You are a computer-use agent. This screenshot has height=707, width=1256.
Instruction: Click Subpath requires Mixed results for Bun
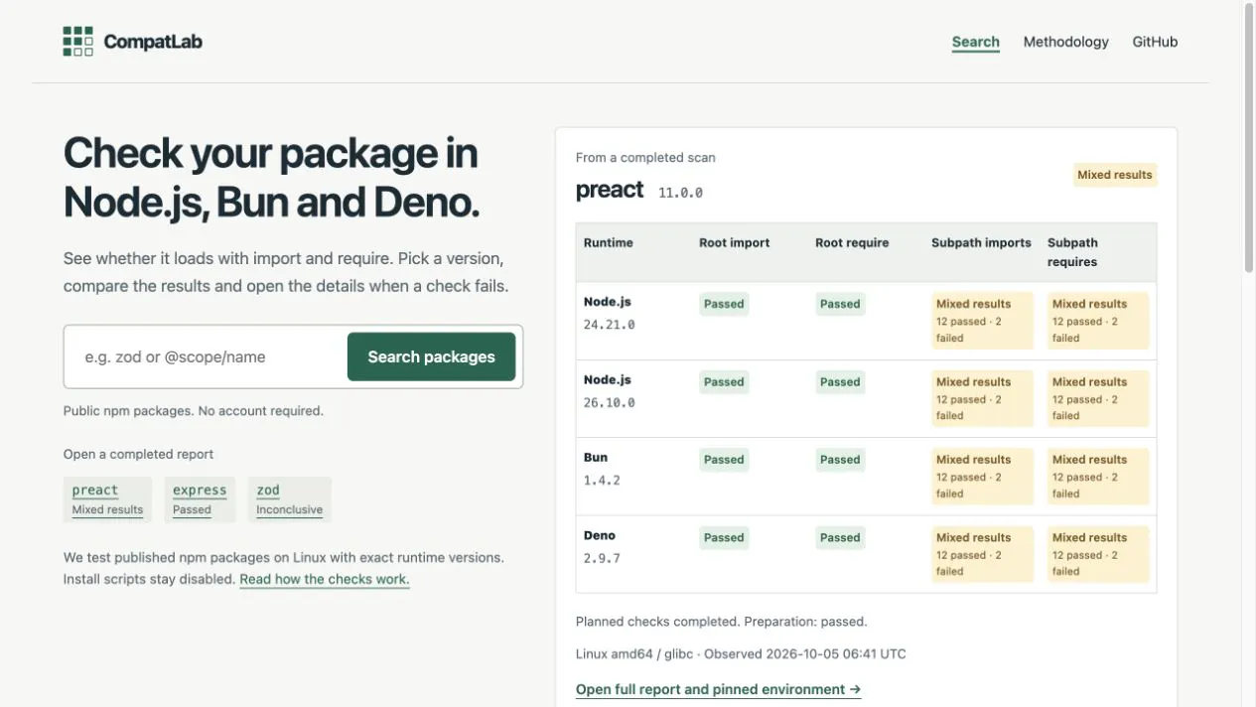click(x=1098, y=477)
